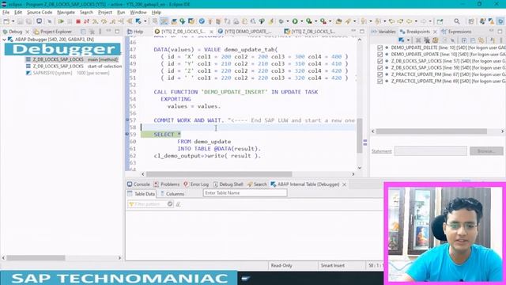Image resolution: width=506 pixels, height=285 pixels.
Task: Open the [YTS] DEMO_UPDATE editor tab
Action: (x=245, y=32)
